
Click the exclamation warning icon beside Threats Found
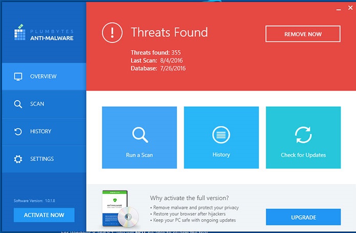click(112, 33)
